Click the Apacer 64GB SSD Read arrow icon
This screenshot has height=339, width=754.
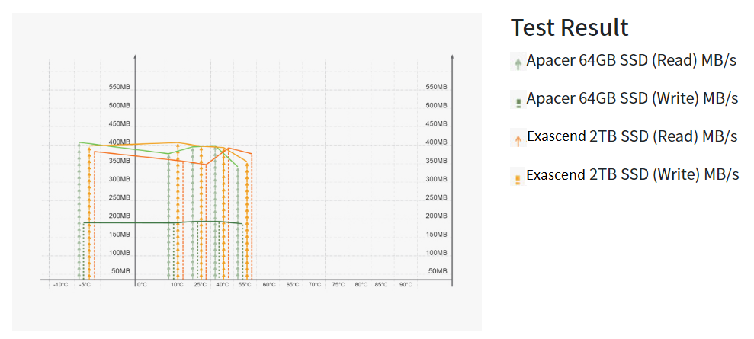pos(518,64)
